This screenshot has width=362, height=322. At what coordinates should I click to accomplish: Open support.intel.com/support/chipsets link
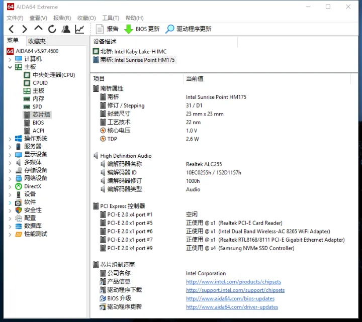[x=235, y=290]
